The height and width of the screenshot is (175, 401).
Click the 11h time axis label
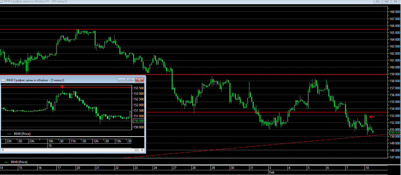[x=73, y=141]
